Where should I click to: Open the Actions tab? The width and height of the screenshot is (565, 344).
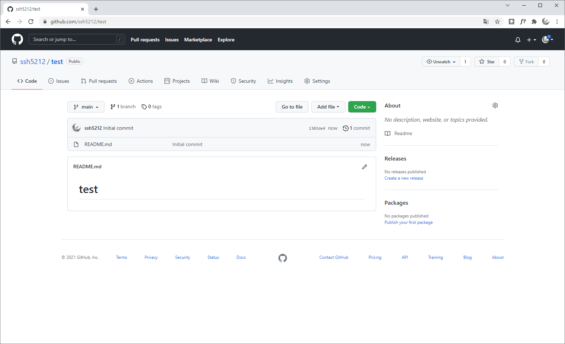(141, 81)
